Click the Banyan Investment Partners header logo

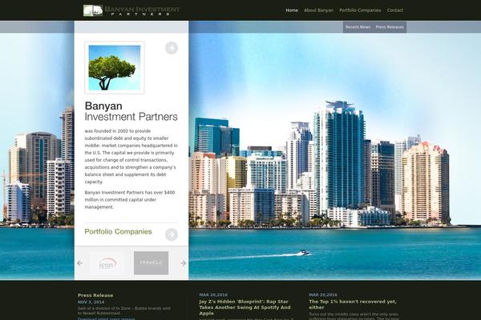pyautogui.click(x=131, y=10)
